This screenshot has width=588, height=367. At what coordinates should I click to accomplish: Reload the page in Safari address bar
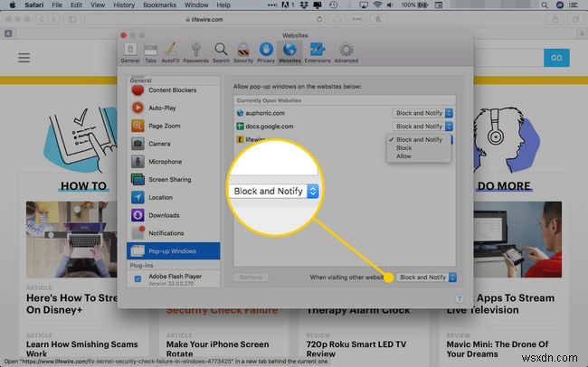(x=319, y=19)
